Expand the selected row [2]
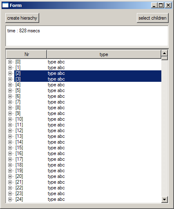Image resolution: width=174 pixels, height=209 pixels. [10, 74]
